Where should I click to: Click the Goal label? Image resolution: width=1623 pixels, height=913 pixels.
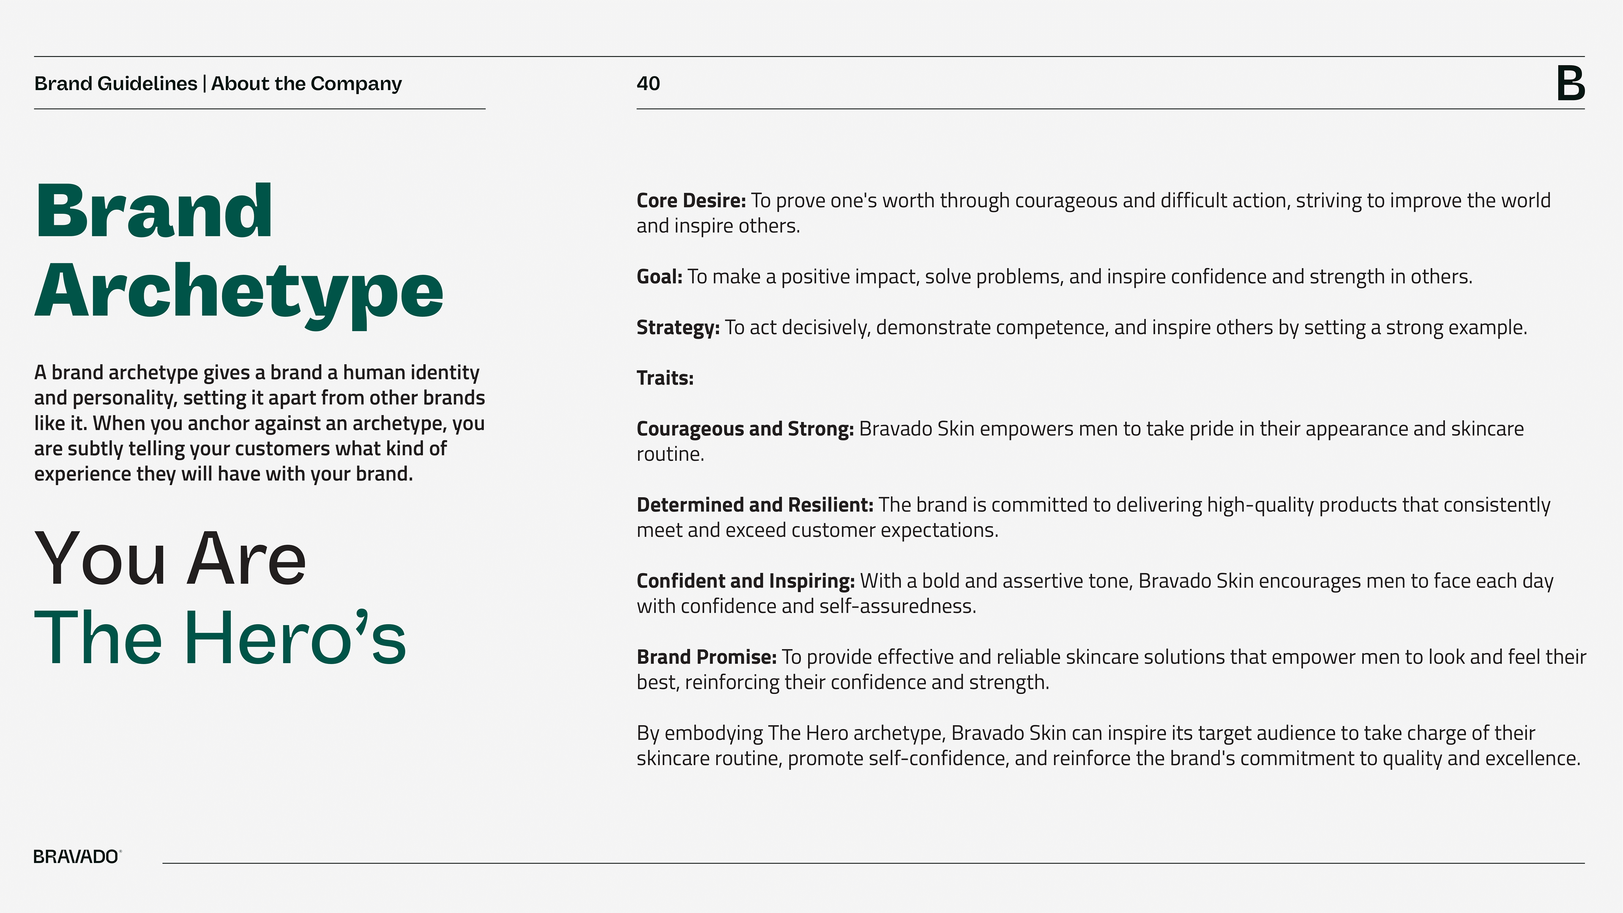click(659, 276)
